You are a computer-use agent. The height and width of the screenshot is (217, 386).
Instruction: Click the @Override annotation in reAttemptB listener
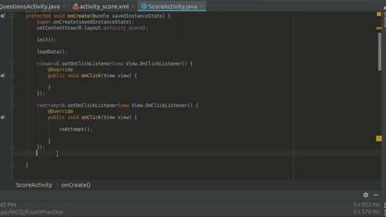click(60, 112)
